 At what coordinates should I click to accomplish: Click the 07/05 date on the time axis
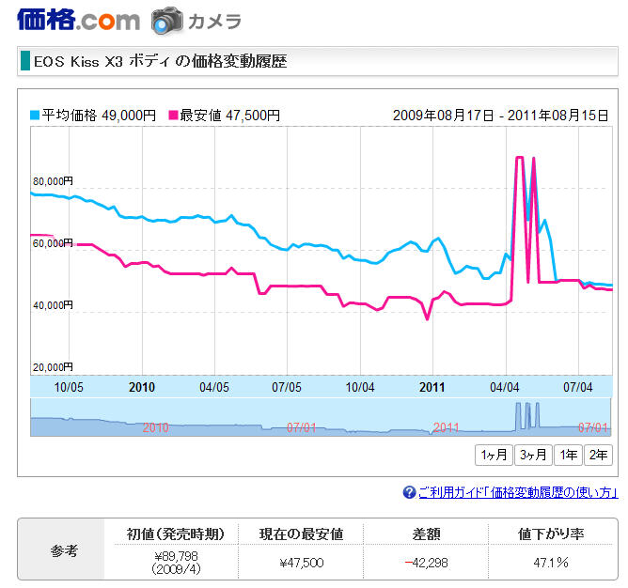287,387
